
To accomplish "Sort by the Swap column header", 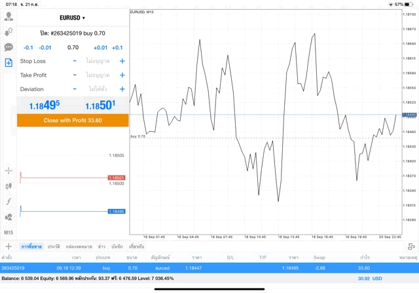I will point(319,258).
